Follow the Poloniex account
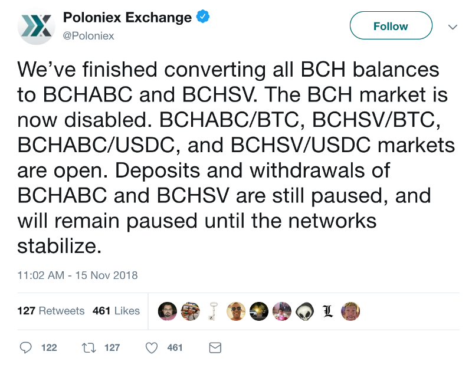 [391, 25]
